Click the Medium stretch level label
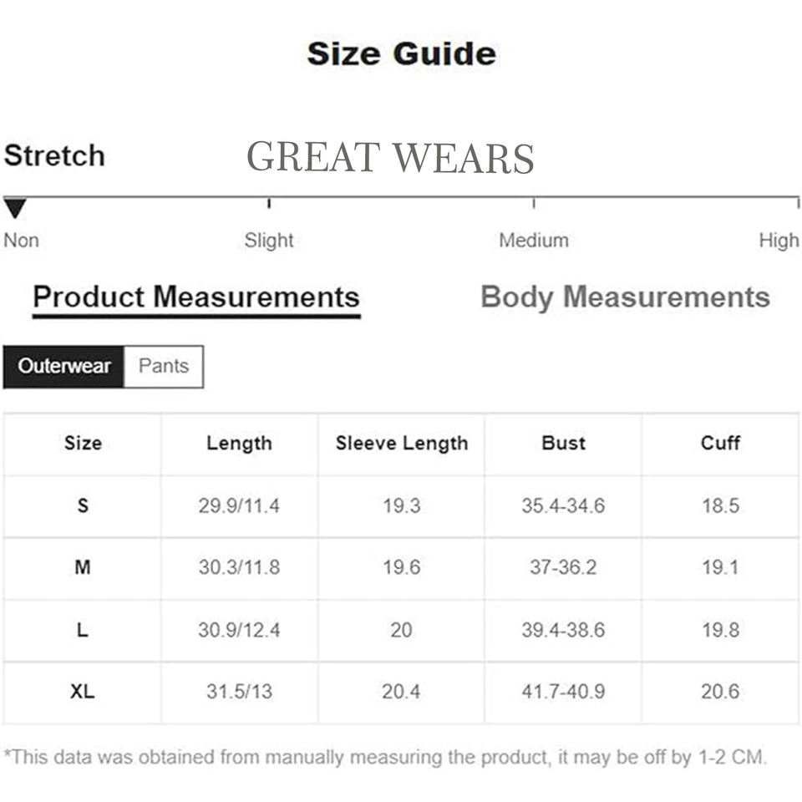 533,241
